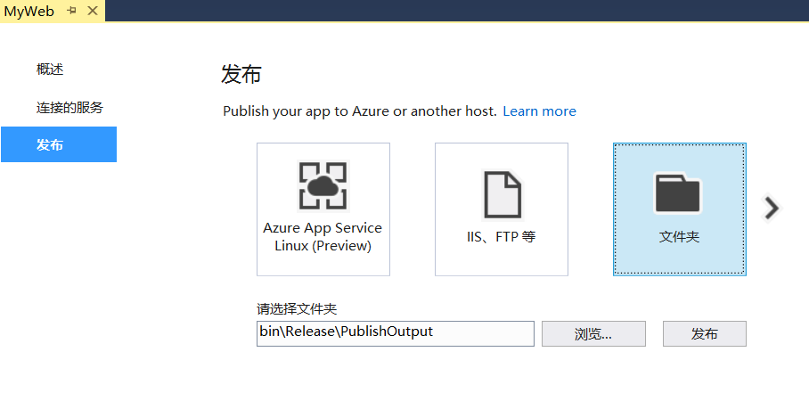Go to 连接的服务 in the sidebar
The width and height of the screenshot is (809, 393).
(x=69, y=108)
